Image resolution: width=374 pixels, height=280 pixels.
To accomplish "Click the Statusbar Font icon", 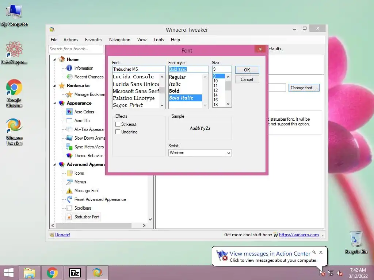I will tap(69, 217).
